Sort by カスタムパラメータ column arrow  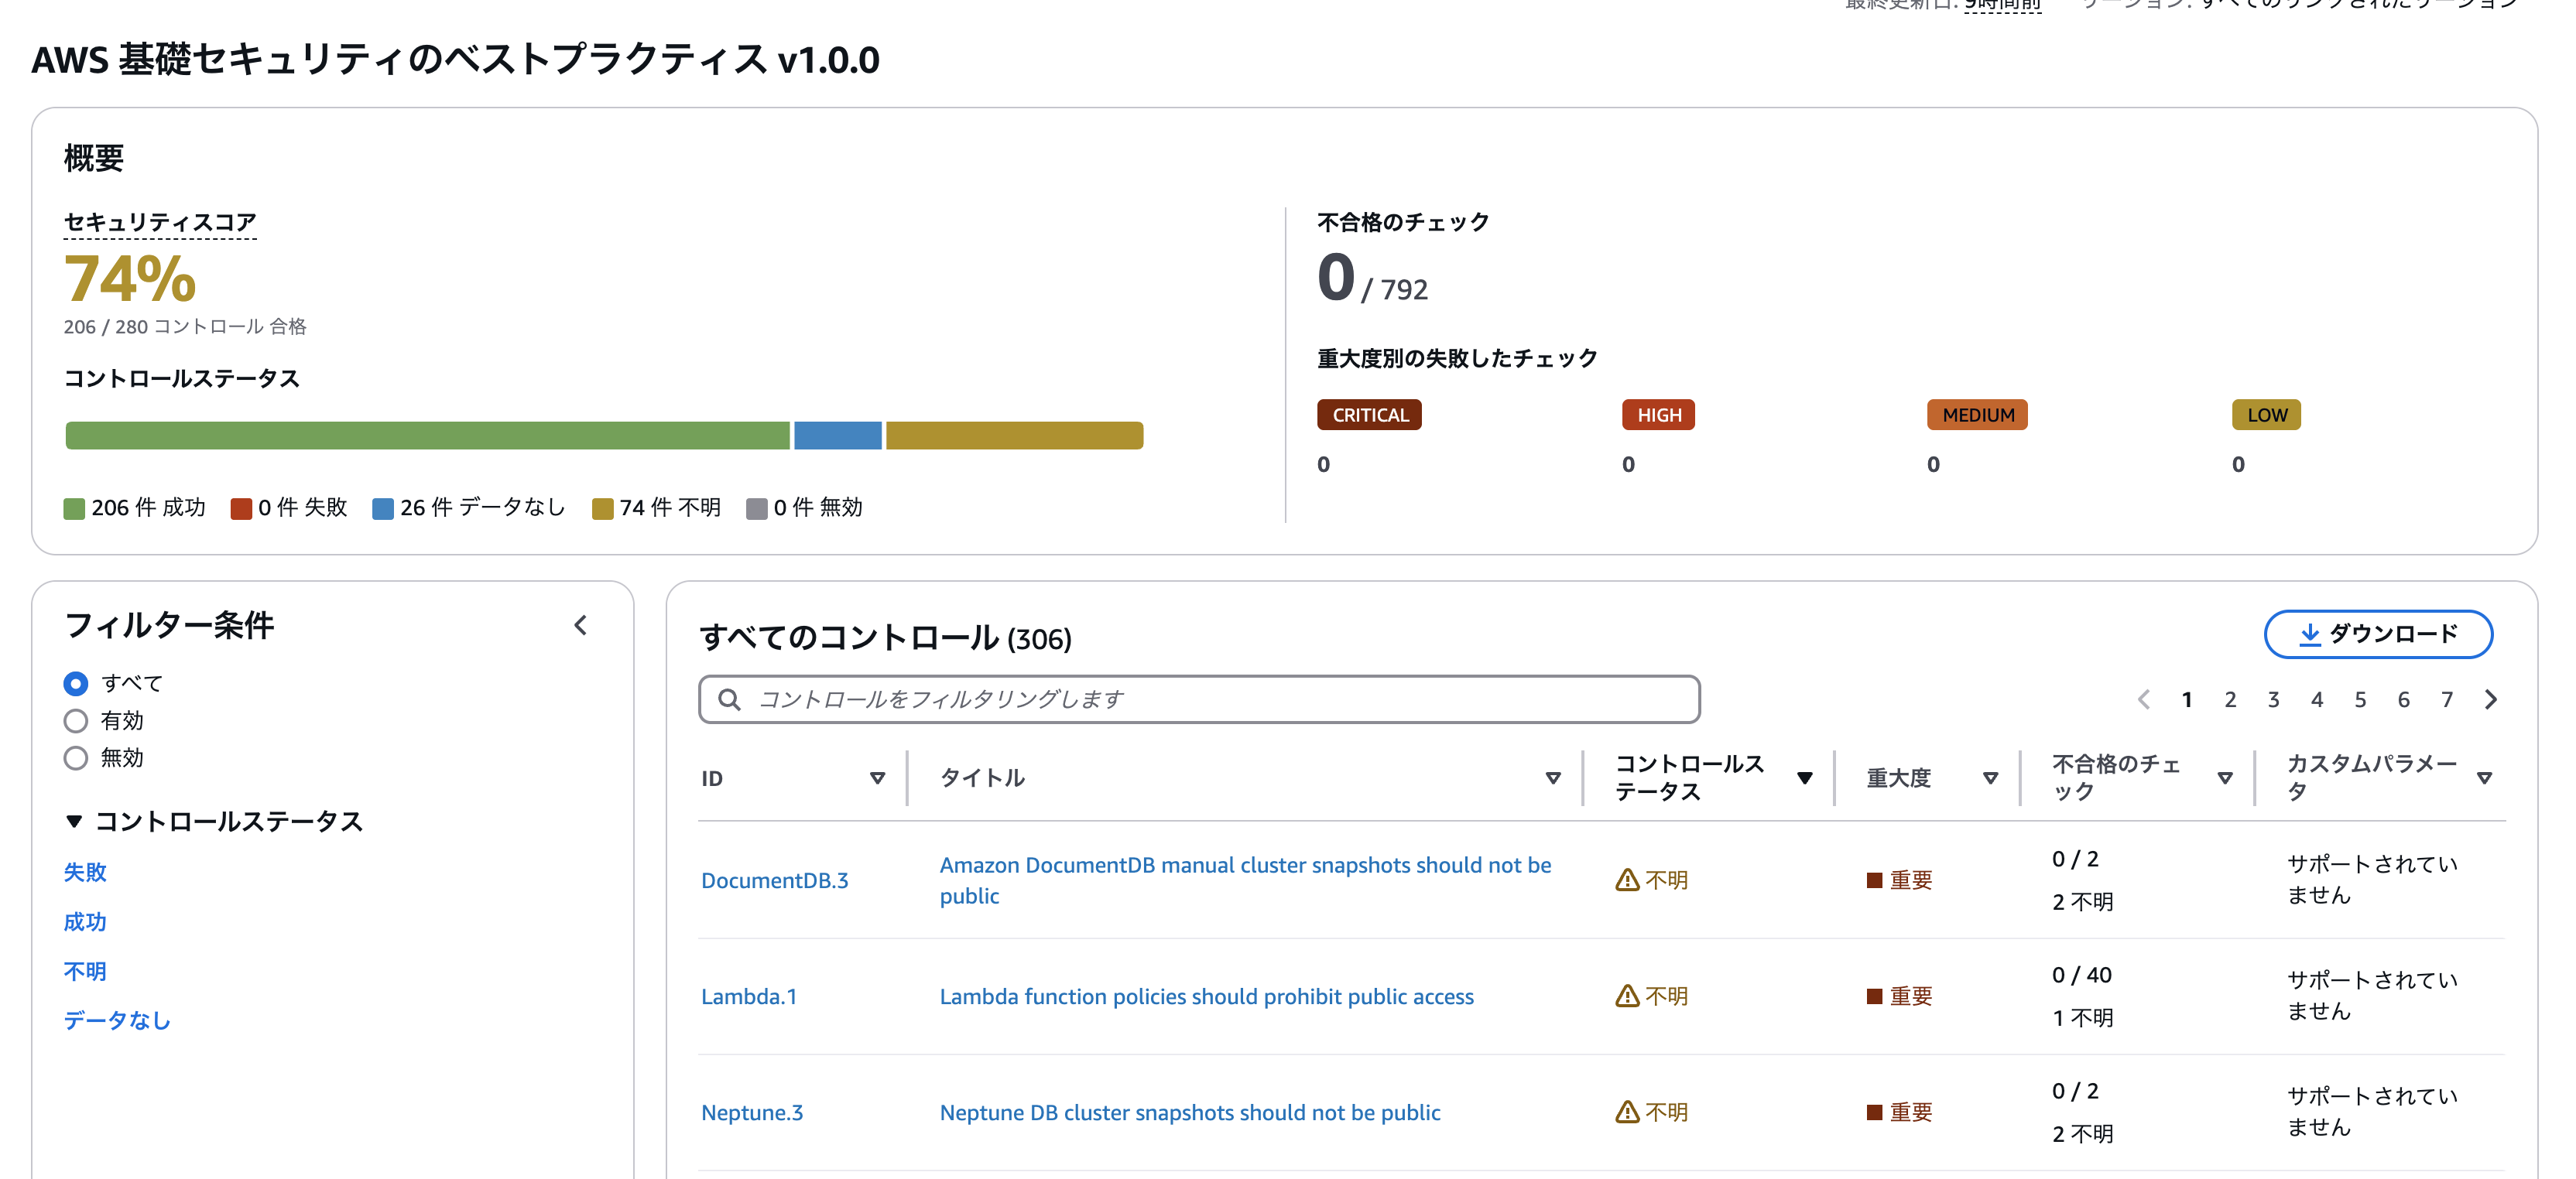pyautogui.click(x=2484, y=778)
